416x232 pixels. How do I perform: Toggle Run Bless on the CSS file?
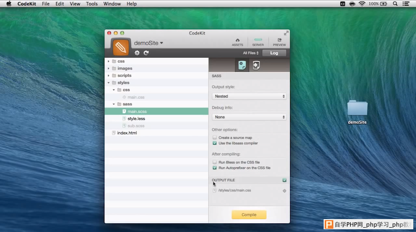coord(214,162)
